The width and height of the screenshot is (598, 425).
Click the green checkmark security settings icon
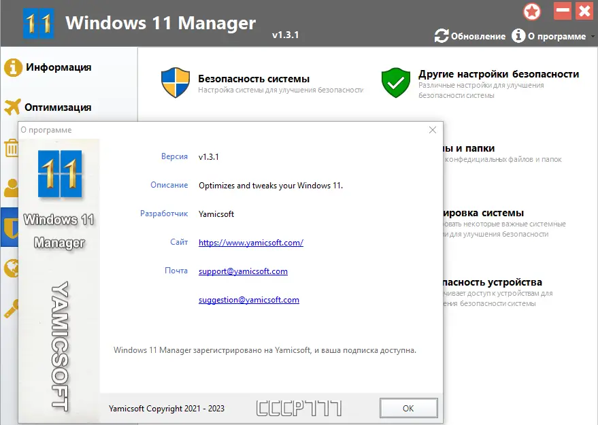(x=395, y=81)
